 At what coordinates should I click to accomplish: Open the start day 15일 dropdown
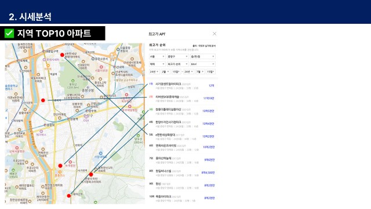click(x=176, y=71)
